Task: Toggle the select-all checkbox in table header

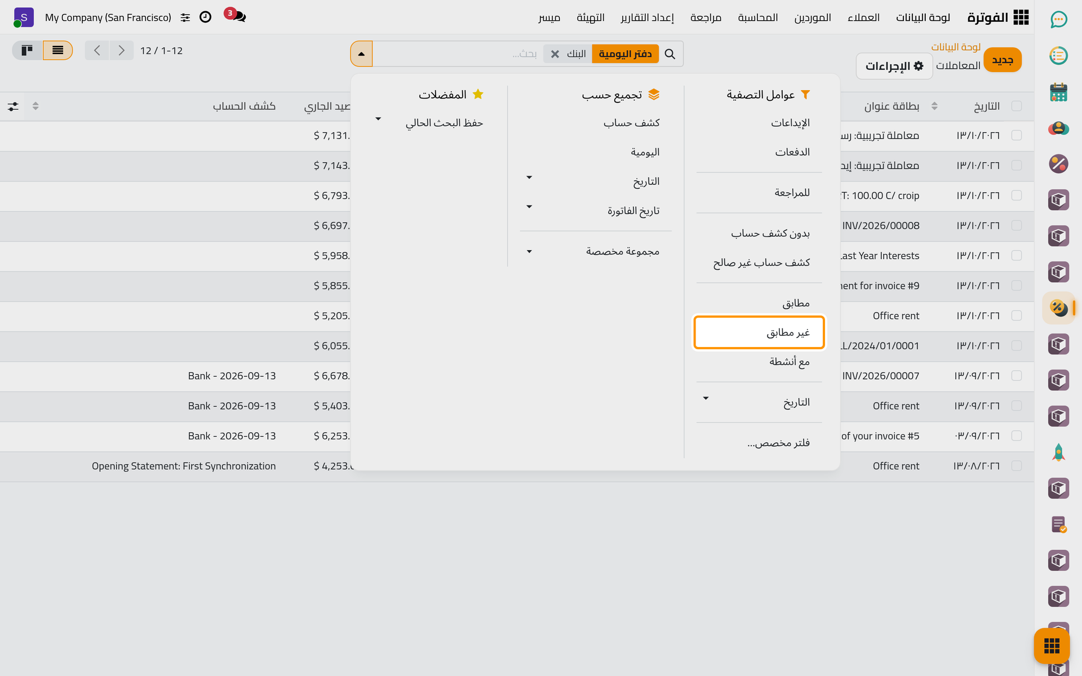Action: pos(1017,106)
